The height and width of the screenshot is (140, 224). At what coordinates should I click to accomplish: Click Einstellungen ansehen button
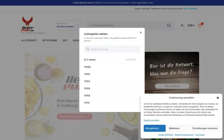(x=205, y=128)
